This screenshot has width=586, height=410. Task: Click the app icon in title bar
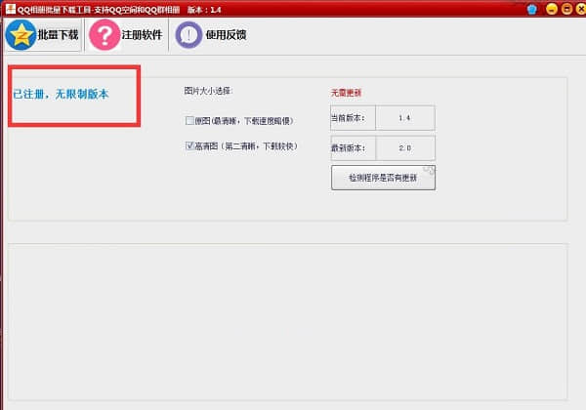pyautogui.click(x=11, y=9)
